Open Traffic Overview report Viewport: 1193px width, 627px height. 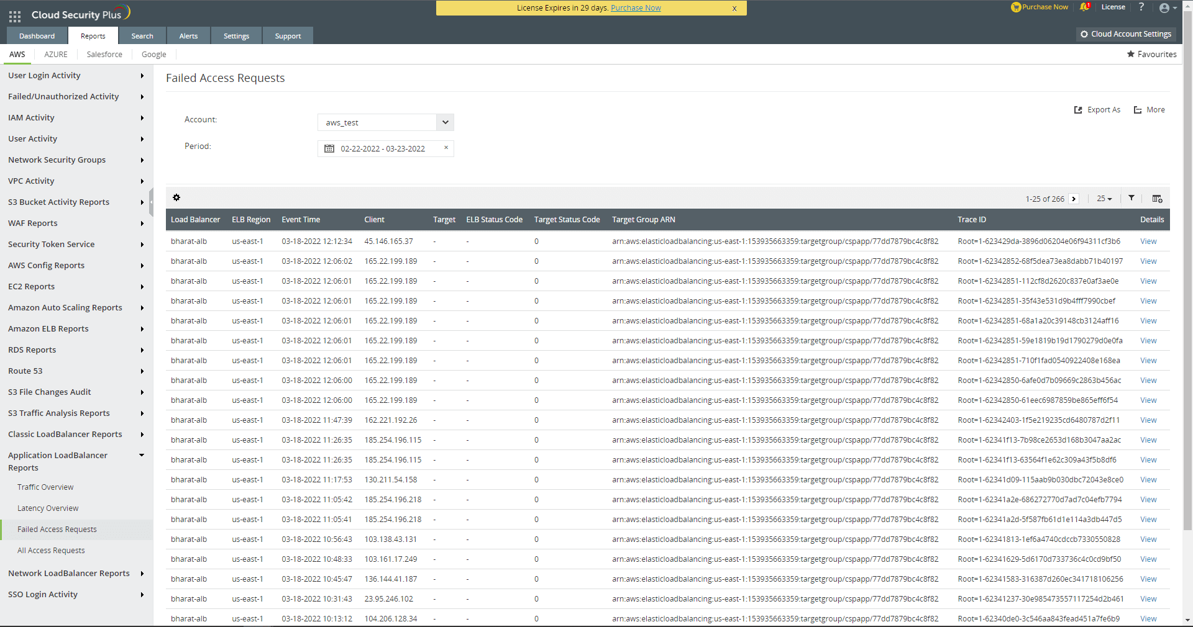tap(45, 487)
